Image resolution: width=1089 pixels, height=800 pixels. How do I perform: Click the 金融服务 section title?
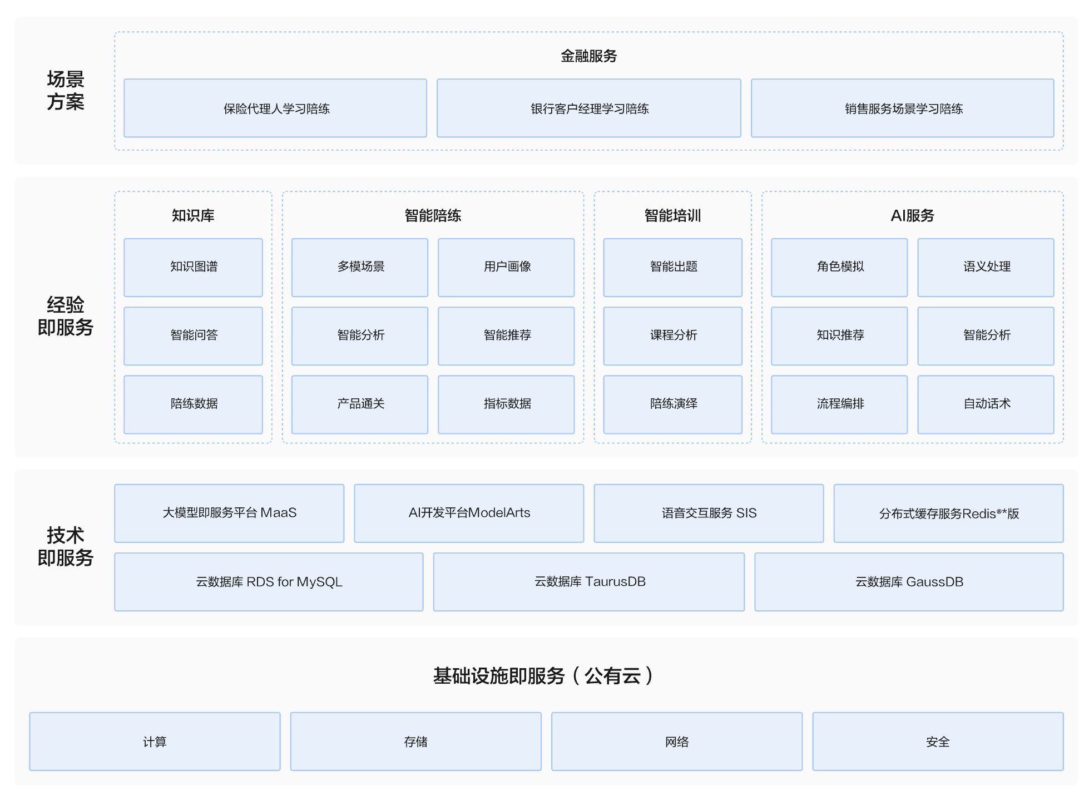[x=588, y=56]
